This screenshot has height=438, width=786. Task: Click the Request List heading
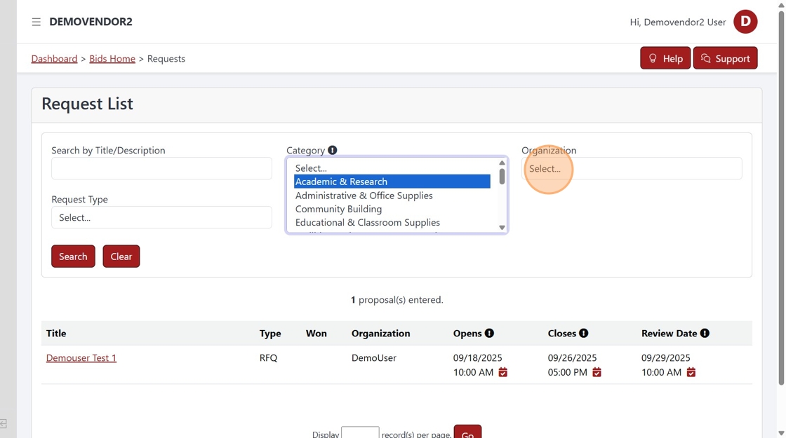click(x=87, y=104)
